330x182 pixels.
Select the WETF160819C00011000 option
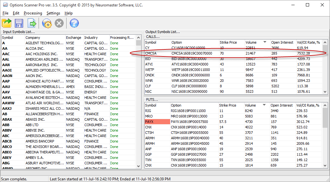coord(190,70)
